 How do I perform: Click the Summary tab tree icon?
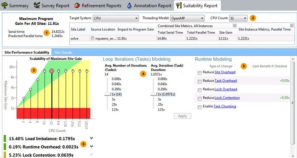[4, 6]
